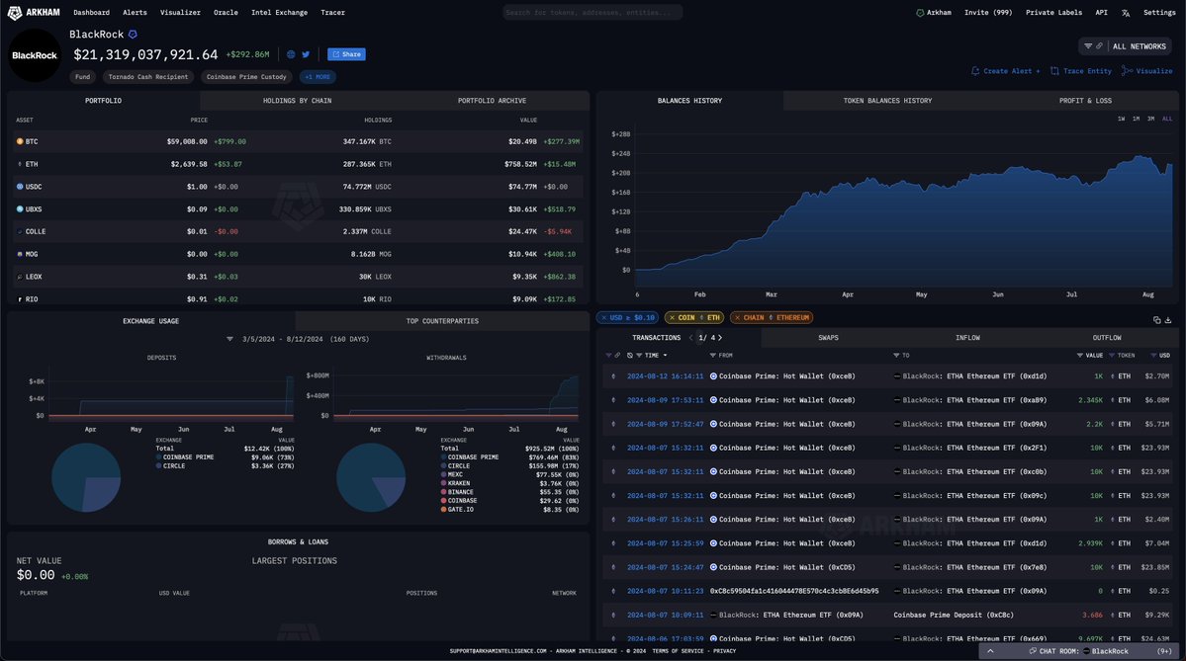Click the Arkham logo in the top bar

click(34, 12)
